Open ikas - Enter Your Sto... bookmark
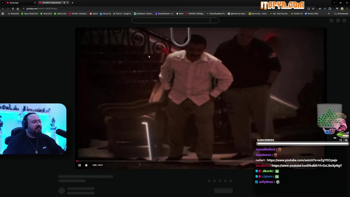 tap(279, 13)
